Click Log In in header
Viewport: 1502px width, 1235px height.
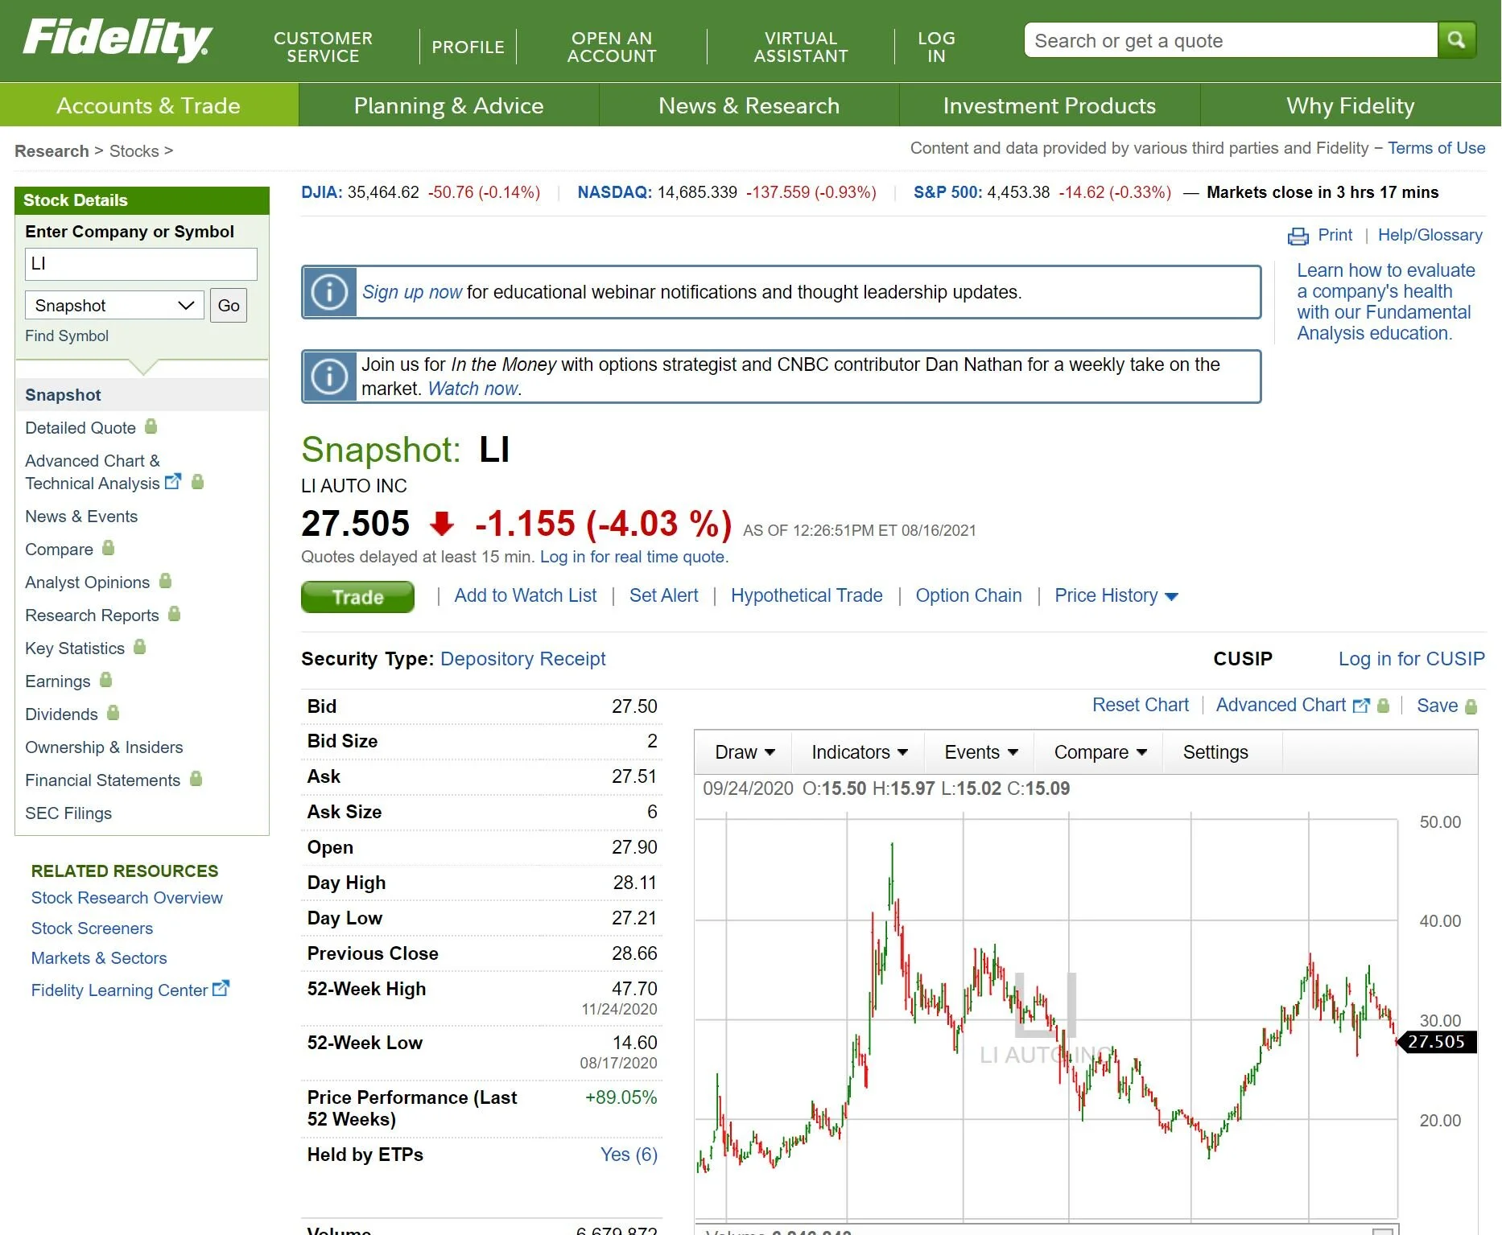tap(936, 47)
